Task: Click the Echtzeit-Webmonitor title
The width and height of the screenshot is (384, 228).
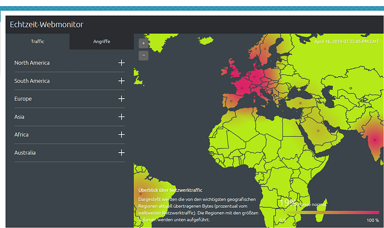Action: coord(46,25)
